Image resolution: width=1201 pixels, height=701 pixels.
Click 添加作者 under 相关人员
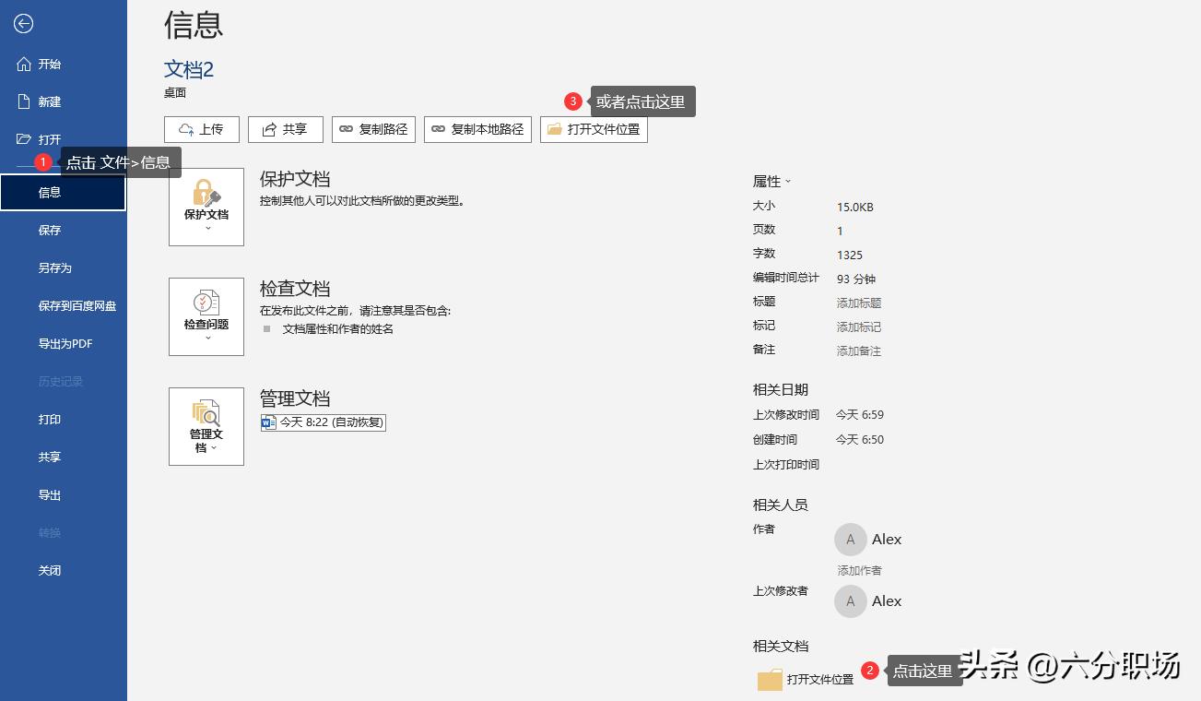(x=858, y=570)
